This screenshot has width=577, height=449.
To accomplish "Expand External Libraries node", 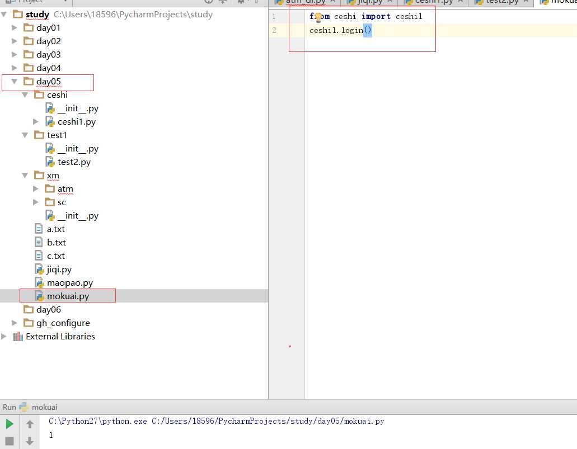I will (4, 337).
